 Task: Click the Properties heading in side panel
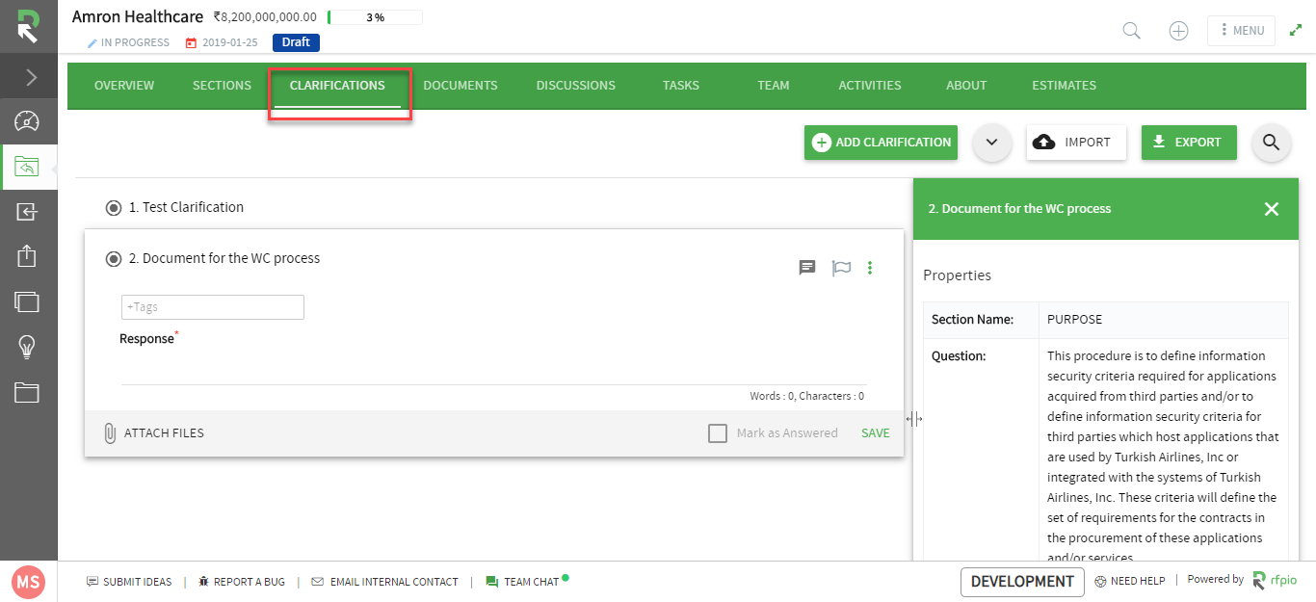point(957,275)
